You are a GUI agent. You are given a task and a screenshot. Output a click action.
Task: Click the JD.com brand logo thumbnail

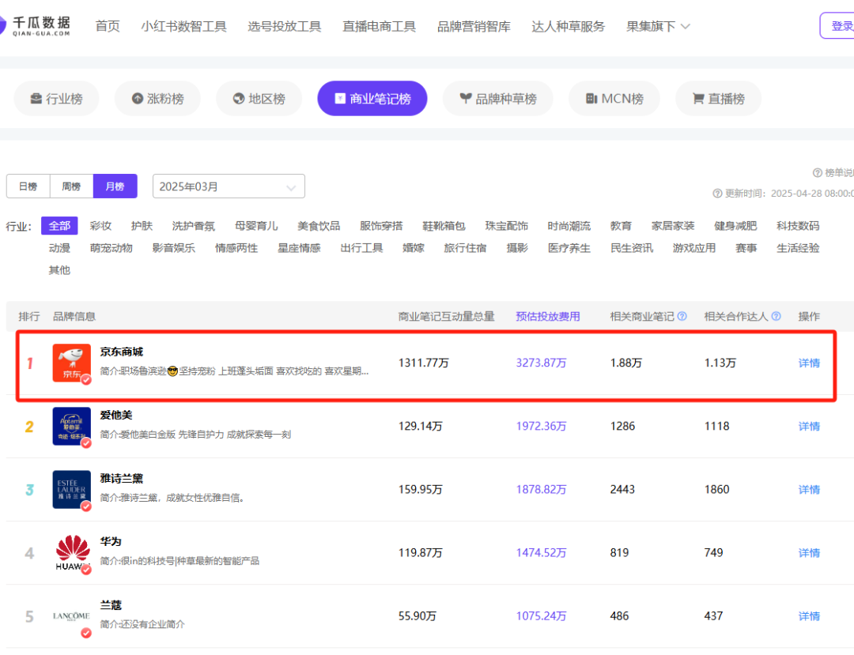pos(71,363)
